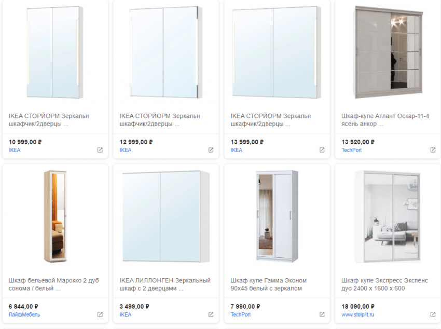Visit the www.stolplit.ru store link
Screen dimensions: 441x329
357,314
